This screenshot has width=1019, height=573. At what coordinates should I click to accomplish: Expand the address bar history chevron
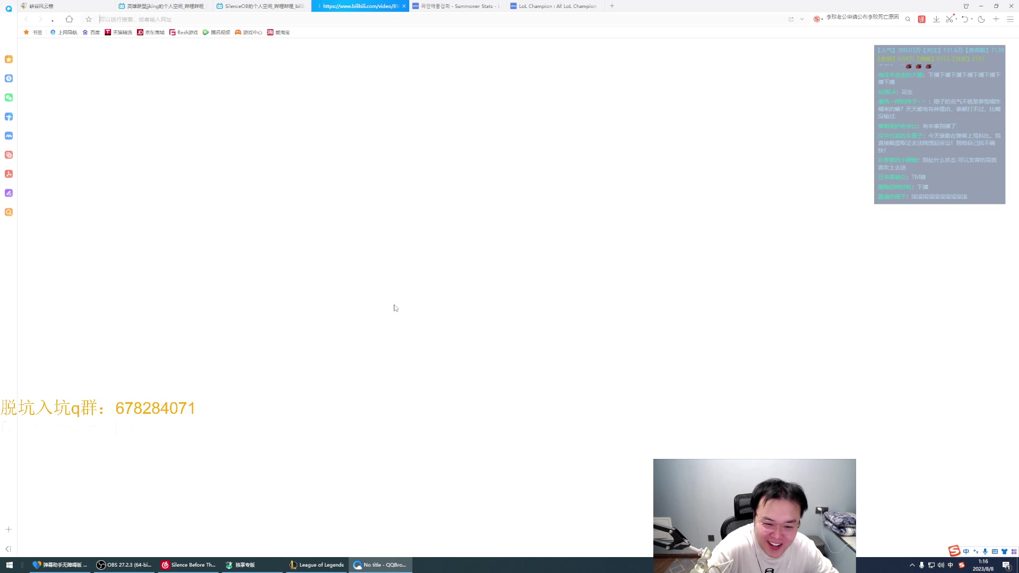click(x=802, y=19)
